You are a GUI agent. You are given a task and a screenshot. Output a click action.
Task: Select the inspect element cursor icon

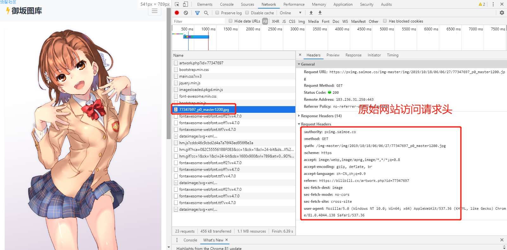click(x=177, y=4)
